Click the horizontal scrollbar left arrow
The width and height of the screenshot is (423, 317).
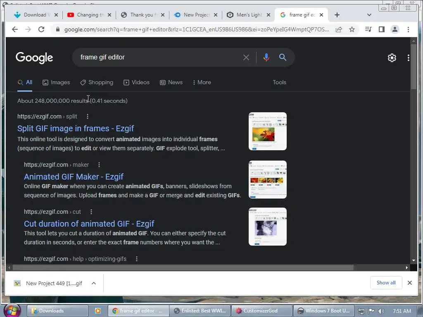[x=10, y=267]
